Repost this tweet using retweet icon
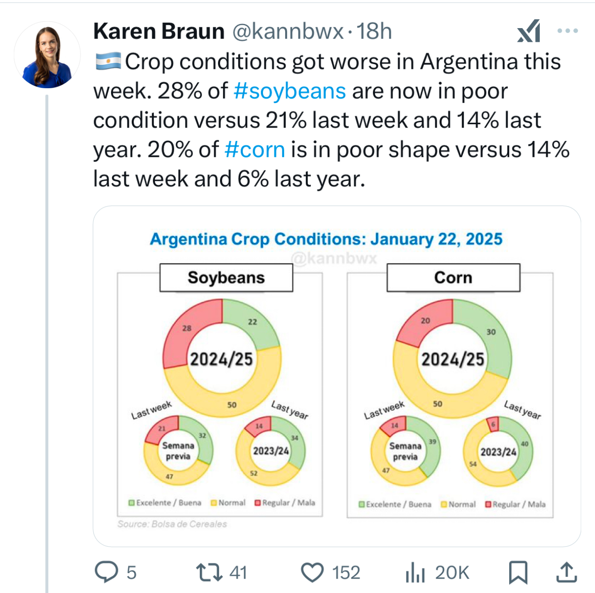Screen dimensions: 595x593 pos(209,572)
